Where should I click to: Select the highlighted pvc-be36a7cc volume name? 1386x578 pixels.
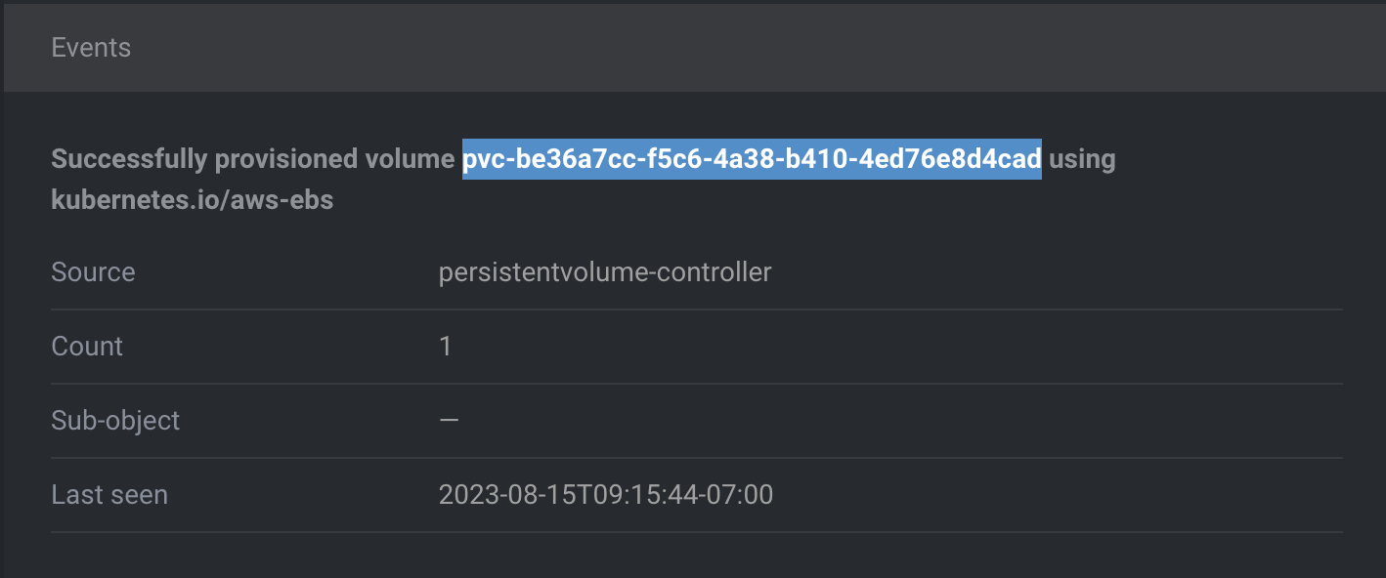click(x=752, y=158)
